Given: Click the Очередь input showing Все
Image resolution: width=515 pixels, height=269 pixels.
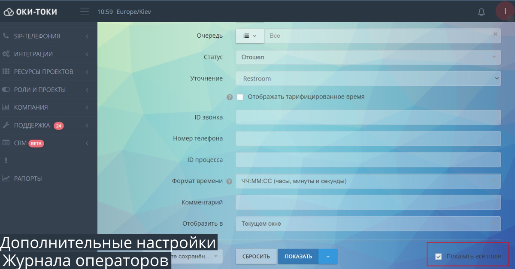Looking at the screenshot, I should click(382, 36).
